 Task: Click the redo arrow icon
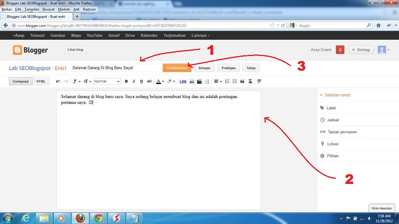click(x=65, y=81)
